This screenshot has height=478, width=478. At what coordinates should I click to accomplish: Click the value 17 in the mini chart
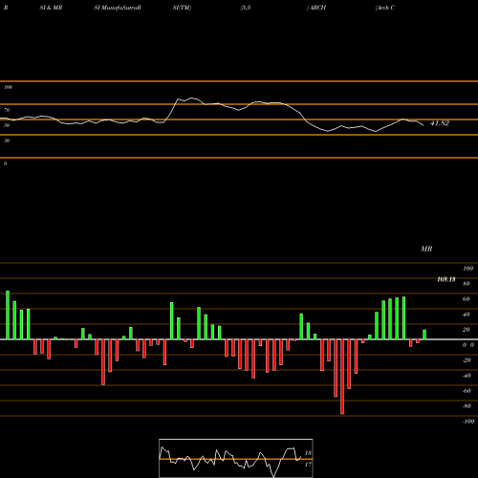tap(308, 465)
